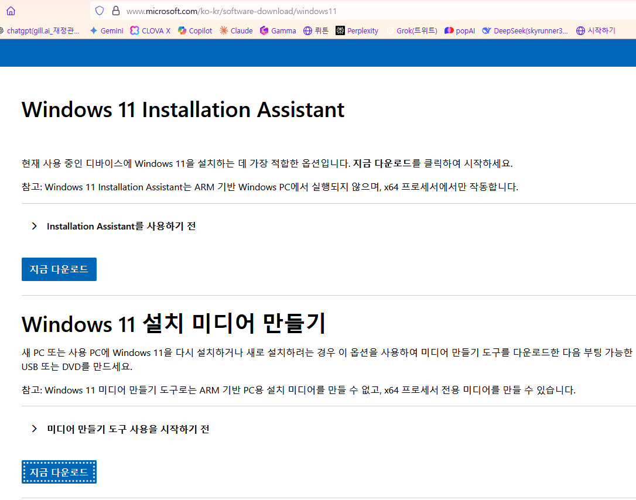The width and height of the screenshot is (636, 500).
Task: Open the Perplexity bookmark
Action: (x=357, y=31)
